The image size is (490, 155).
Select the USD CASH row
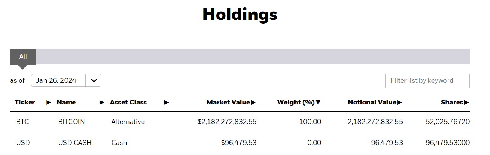240,143
